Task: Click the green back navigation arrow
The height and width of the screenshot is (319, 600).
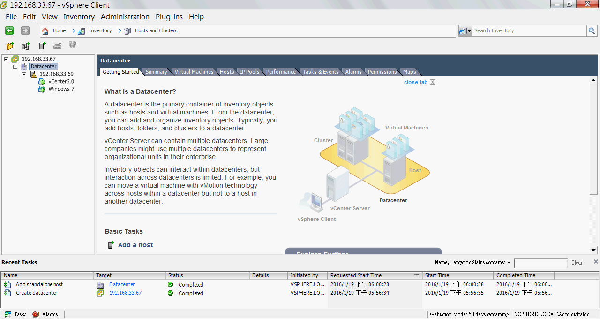Action: click(9, 30)
